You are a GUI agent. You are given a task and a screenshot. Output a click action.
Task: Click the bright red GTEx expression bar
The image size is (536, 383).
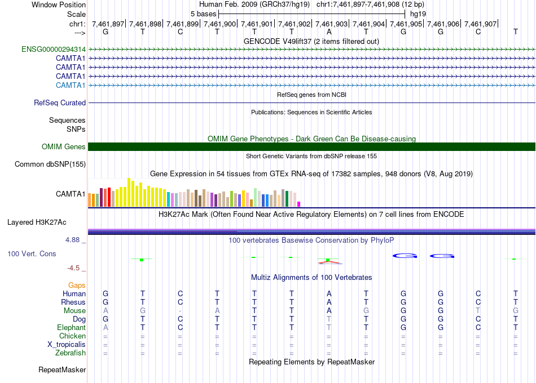[109, 197]
